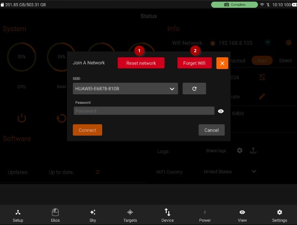Refresh the SSID network list

pos(194,89)
